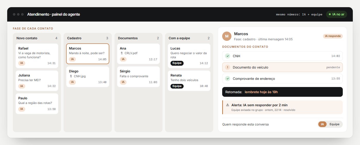Click the Novo contato count 4
This screenshot has width=360, height=145.
click(x=56, y=38)
